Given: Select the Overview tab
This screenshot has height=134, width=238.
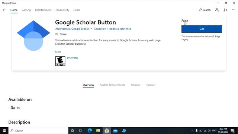Looking at the screenshot, I should [89, 85].
